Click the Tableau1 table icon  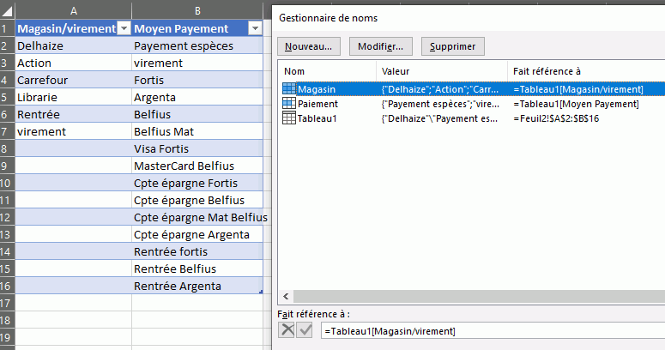[x=289, y=118]
